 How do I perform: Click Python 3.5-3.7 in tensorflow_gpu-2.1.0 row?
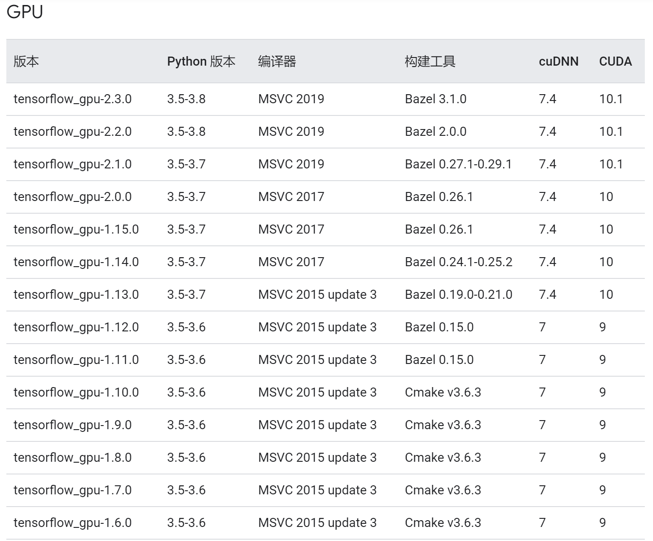pyautogui.click(x=186, y=164)
